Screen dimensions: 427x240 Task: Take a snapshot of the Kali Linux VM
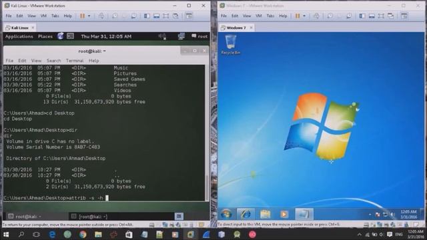click(x=115, y=16)
